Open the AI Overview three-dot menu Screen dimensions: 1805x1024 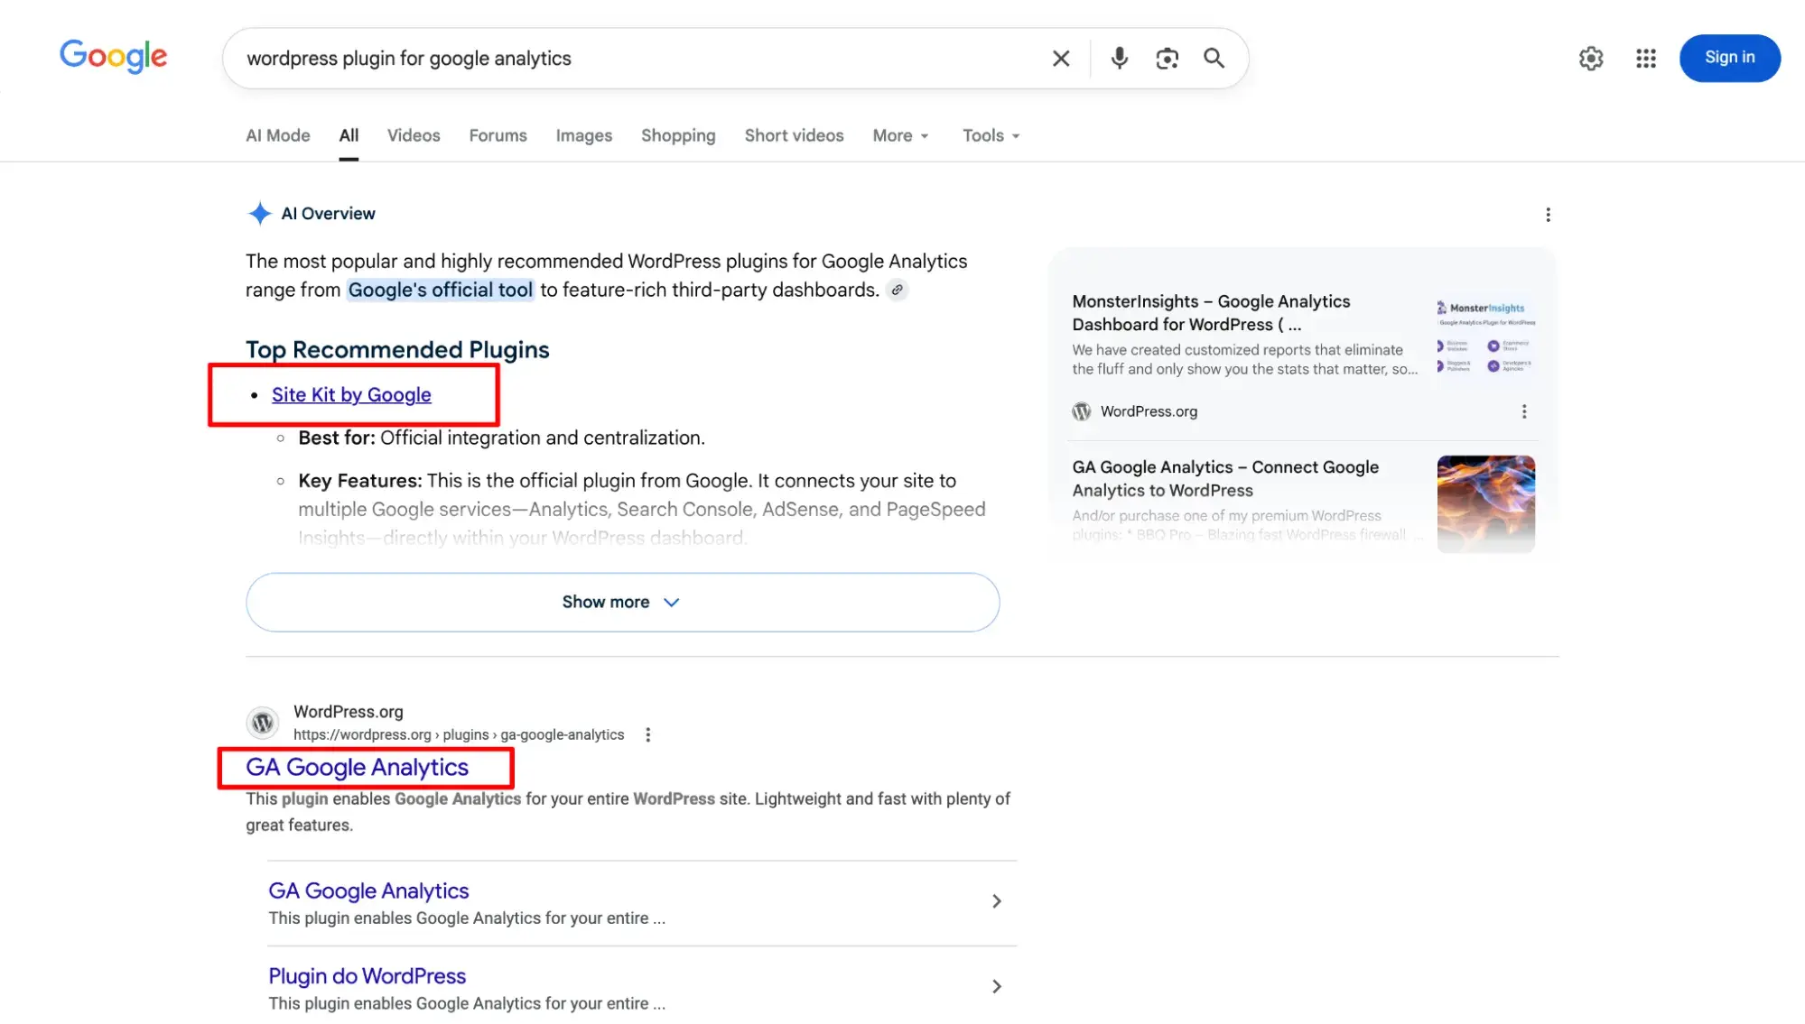(1548, 215)
